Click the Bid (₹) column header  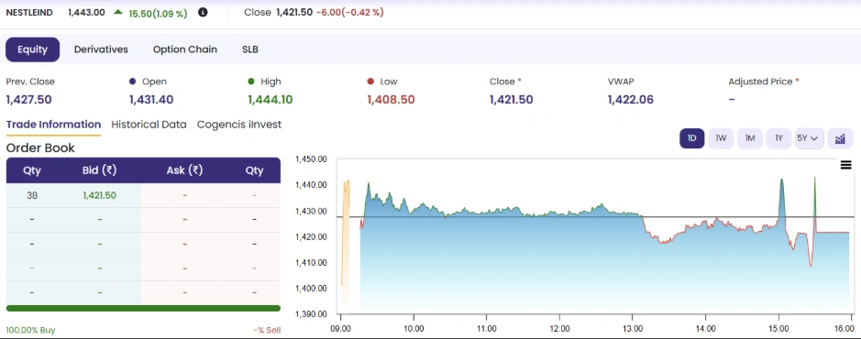click(99, 170)
